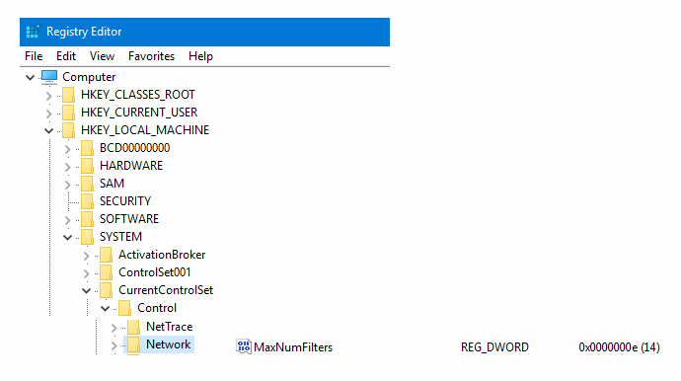The image size is (681, 381).
Task: Collapse the Control key
Action: coord(105,309)
